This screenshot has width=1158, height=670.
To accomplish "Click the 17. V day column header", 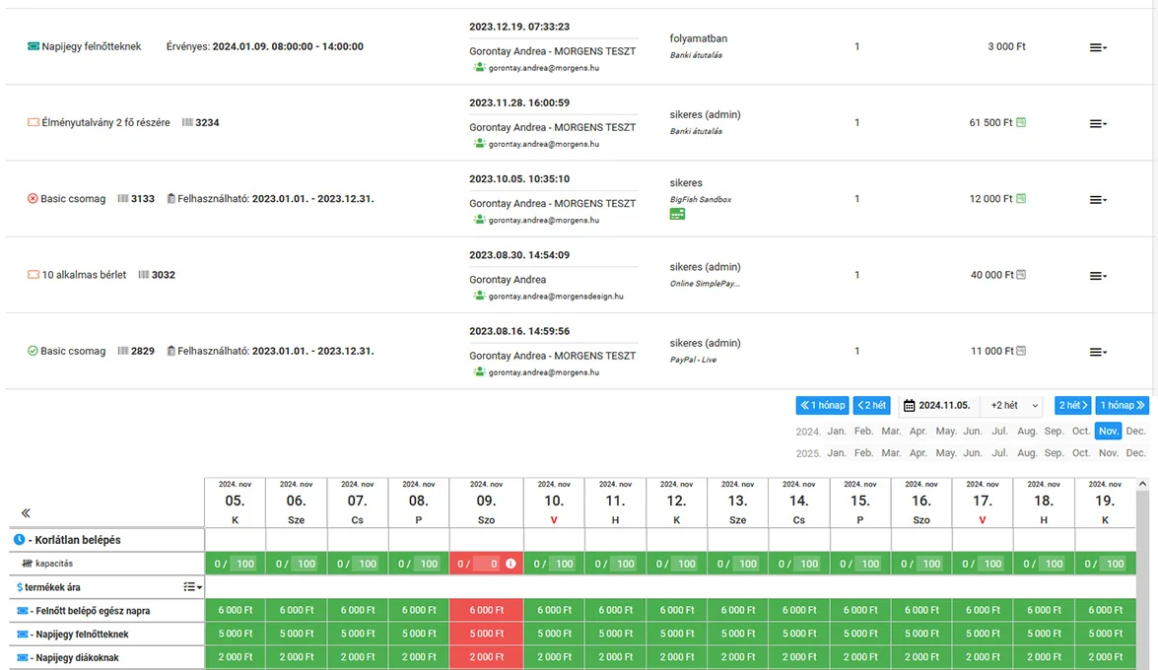I will coord(983,502).
